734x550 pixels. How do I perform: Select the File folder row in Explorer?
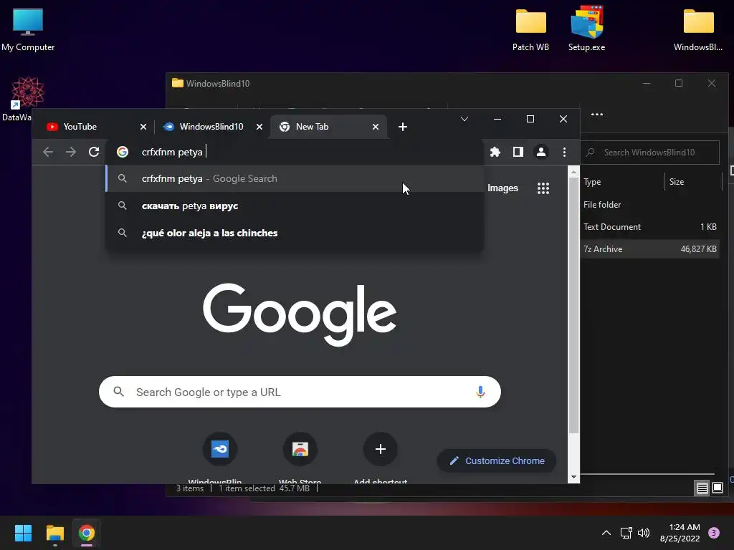(649, 205)
